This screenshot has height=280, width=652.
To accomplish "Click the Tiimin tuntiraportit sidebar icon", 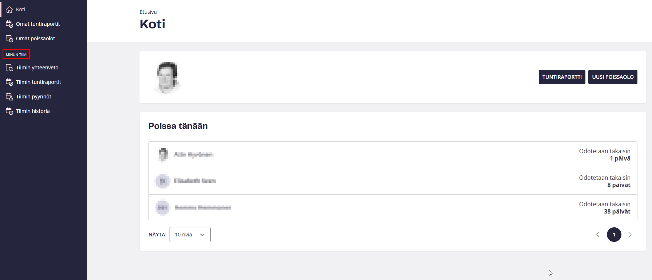I will [9, 82].
